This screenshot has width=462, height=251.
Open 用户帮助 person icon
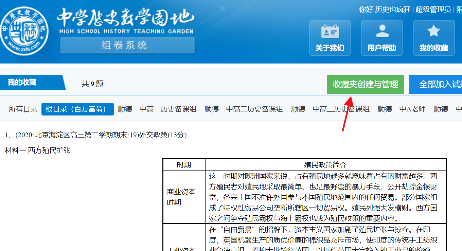click(382, 32)
